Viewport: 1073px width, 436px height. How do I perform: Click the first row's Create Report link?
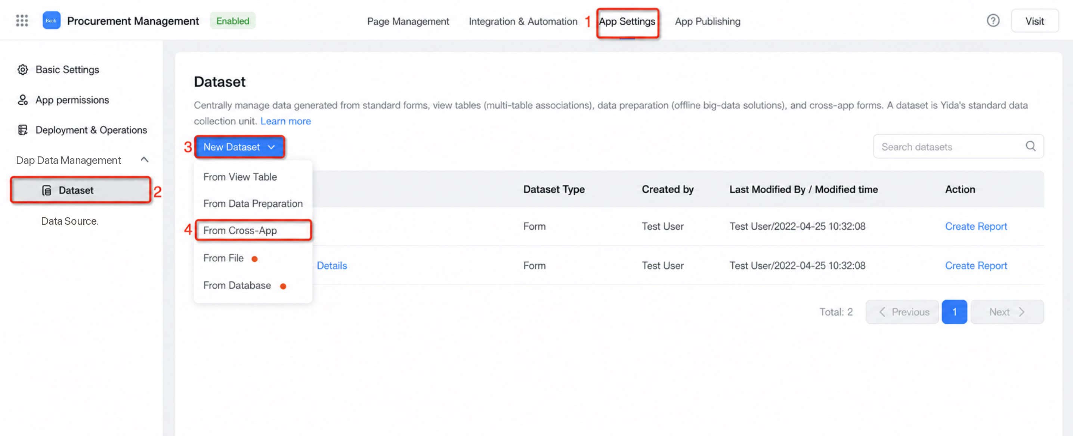pyautogui.click(x=975, y=226)
